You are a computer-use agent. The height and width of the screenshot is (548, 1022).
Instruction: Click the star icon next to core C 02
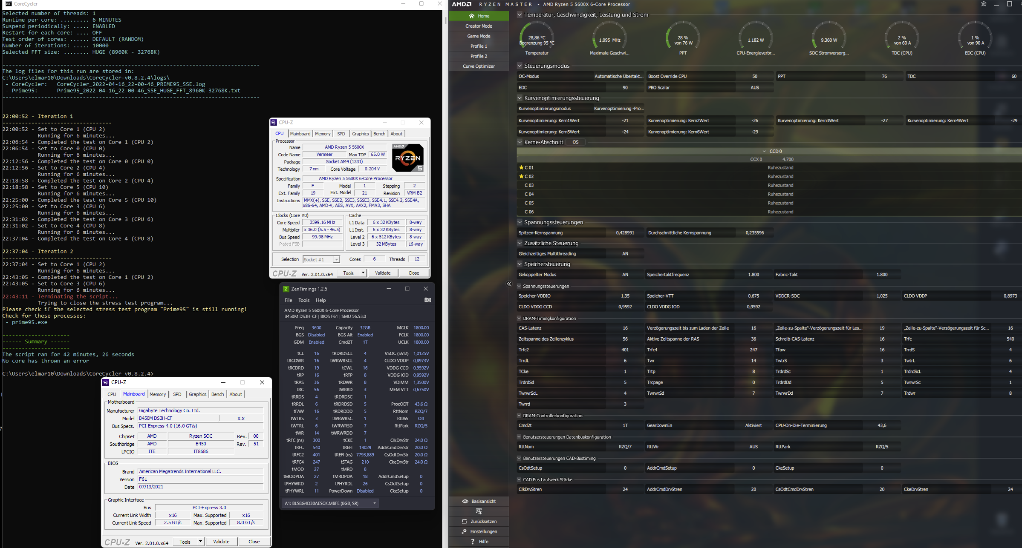point(521,176)
